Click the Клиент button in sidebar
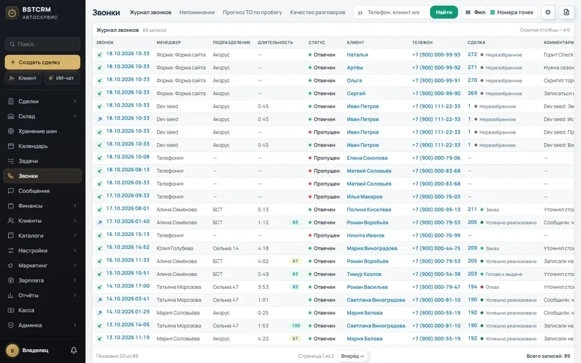Screen dimensions: 581x363 (x=23, y=78)
